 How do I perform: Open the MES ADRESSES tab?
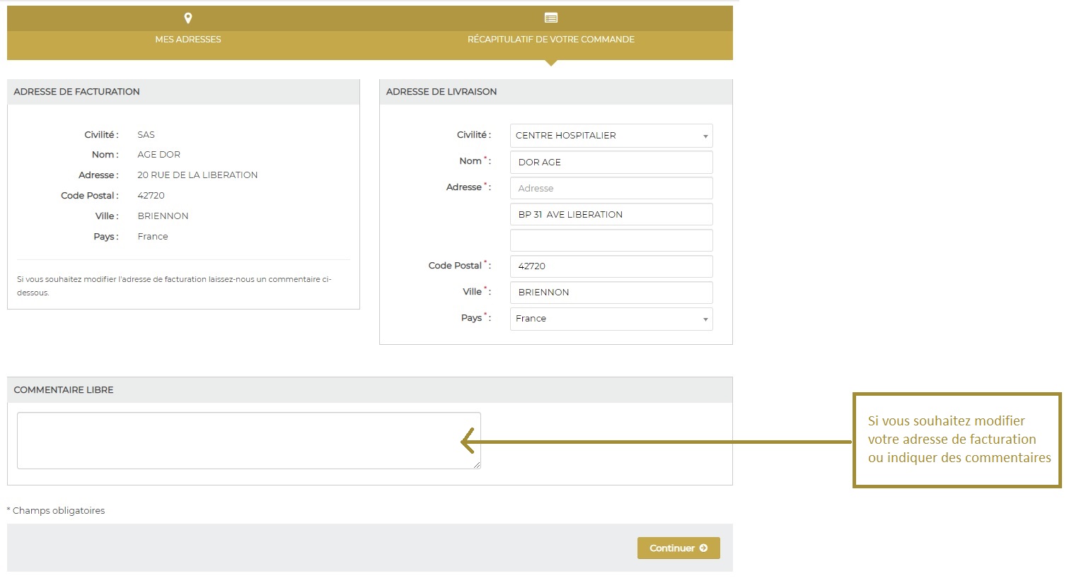click(188, 40)
